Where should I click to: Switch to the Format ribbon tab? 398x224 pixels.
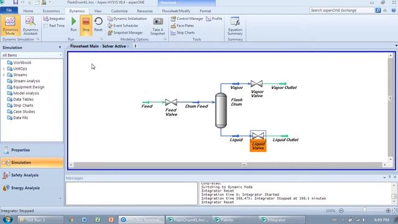pos(205,11)
